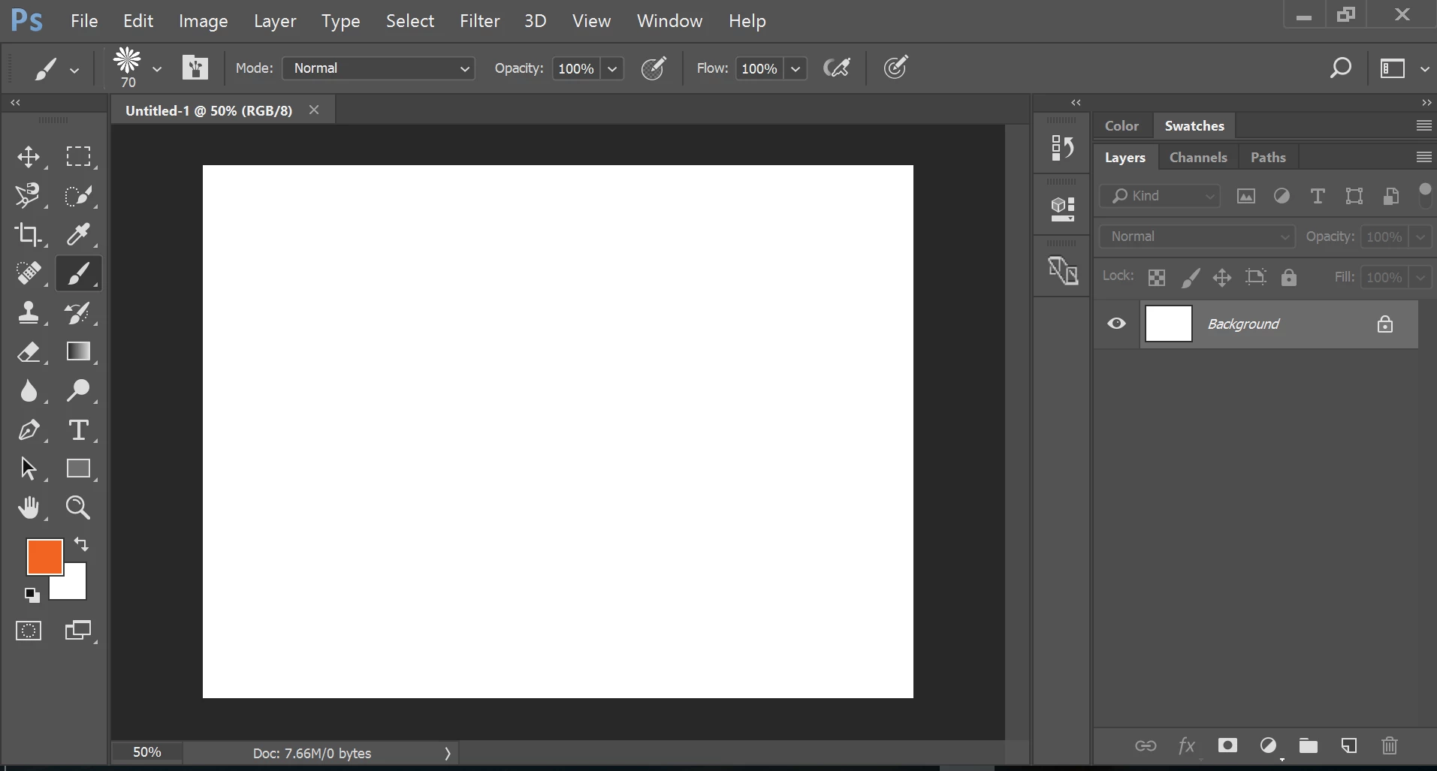Create a new layer group
Screen dimensions: 1437x771
1309,745
